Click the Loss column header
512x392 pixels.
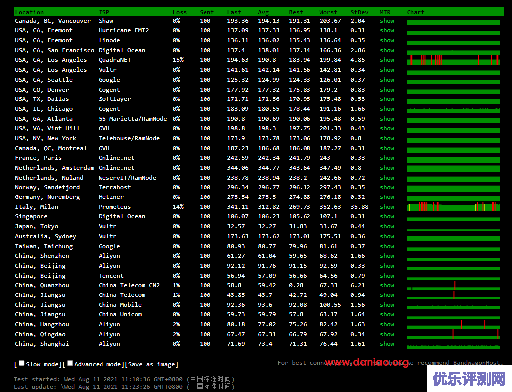180,12
